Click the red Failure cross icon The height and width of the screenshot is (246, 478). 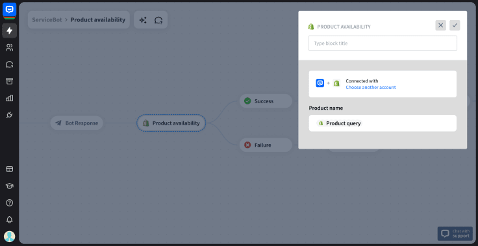247,145
